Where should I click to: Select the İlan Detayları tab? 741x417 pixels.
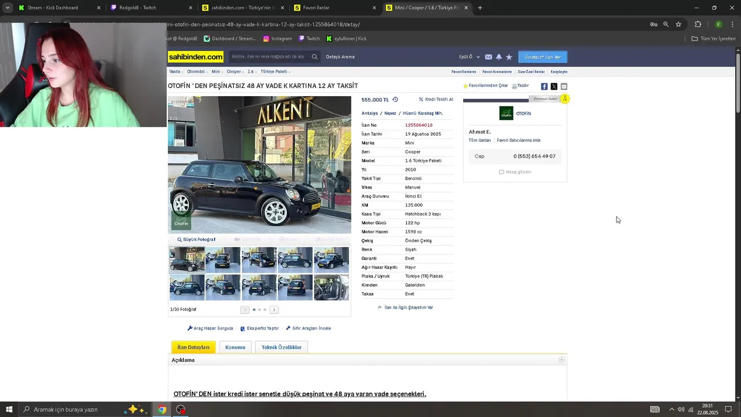point(193,348)
